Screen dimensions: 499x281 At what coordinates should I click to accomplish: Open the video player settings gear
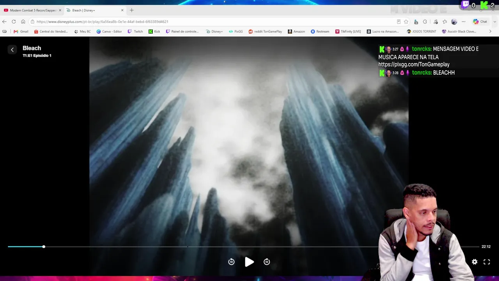point(474,262)
